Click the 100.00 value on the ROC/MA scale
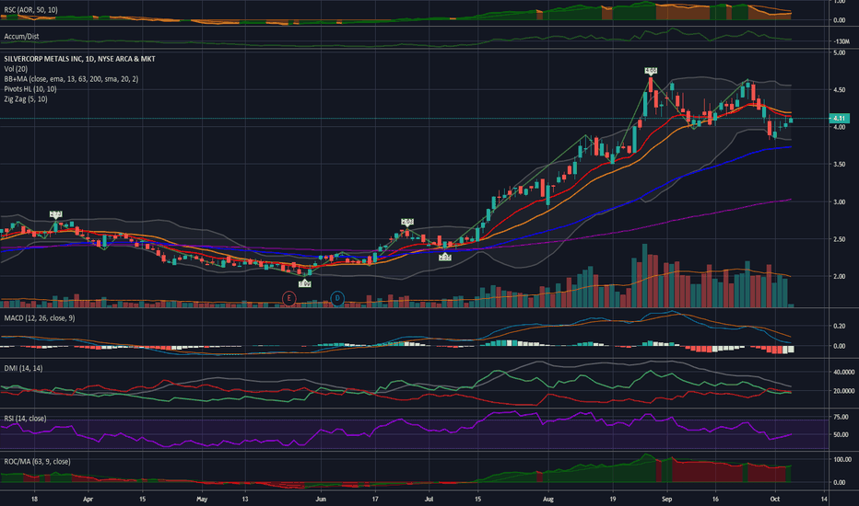The image size is (859, 506). [842, 459]
